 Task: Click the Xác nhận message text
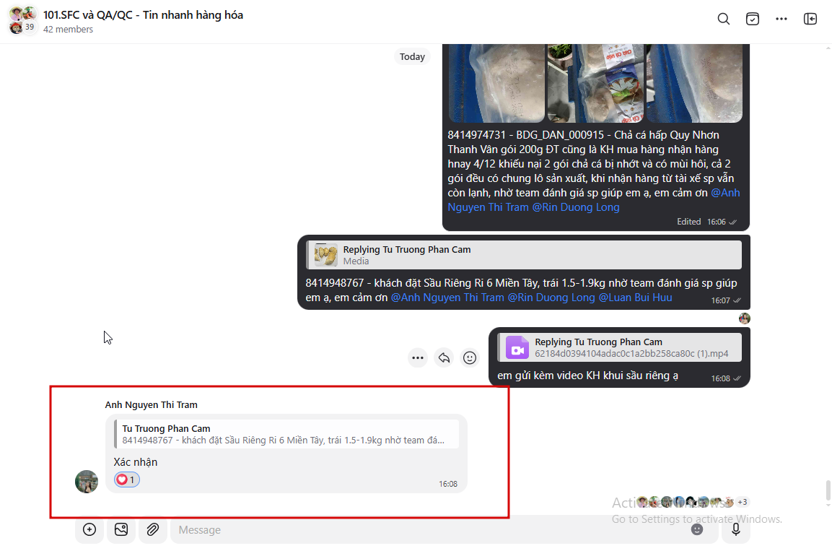136,462
